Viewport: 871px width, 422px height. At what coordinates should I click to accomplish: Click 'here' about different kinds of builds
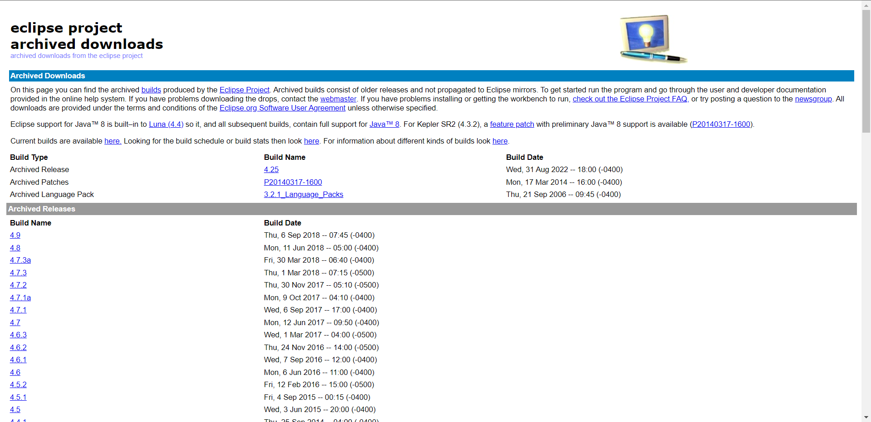pos(500,141)
